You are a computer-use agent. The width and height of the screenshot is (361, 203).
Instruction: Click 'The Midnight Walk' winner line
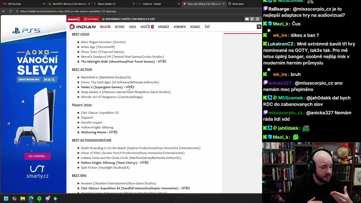(x=124, y=61)
